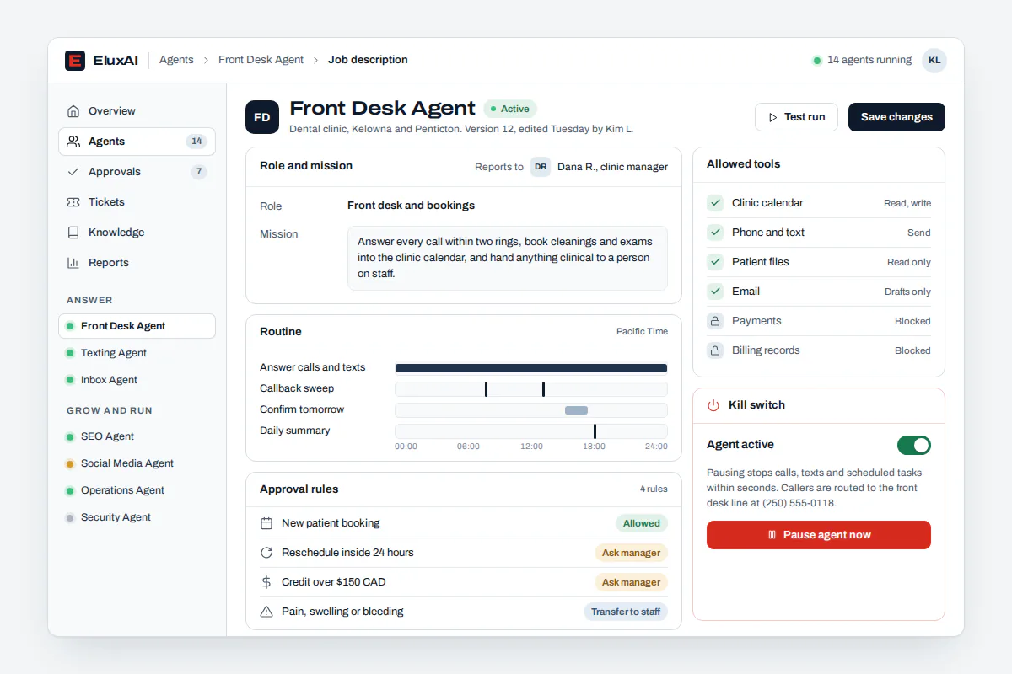Select the Texting Agent

pos(137,353)
